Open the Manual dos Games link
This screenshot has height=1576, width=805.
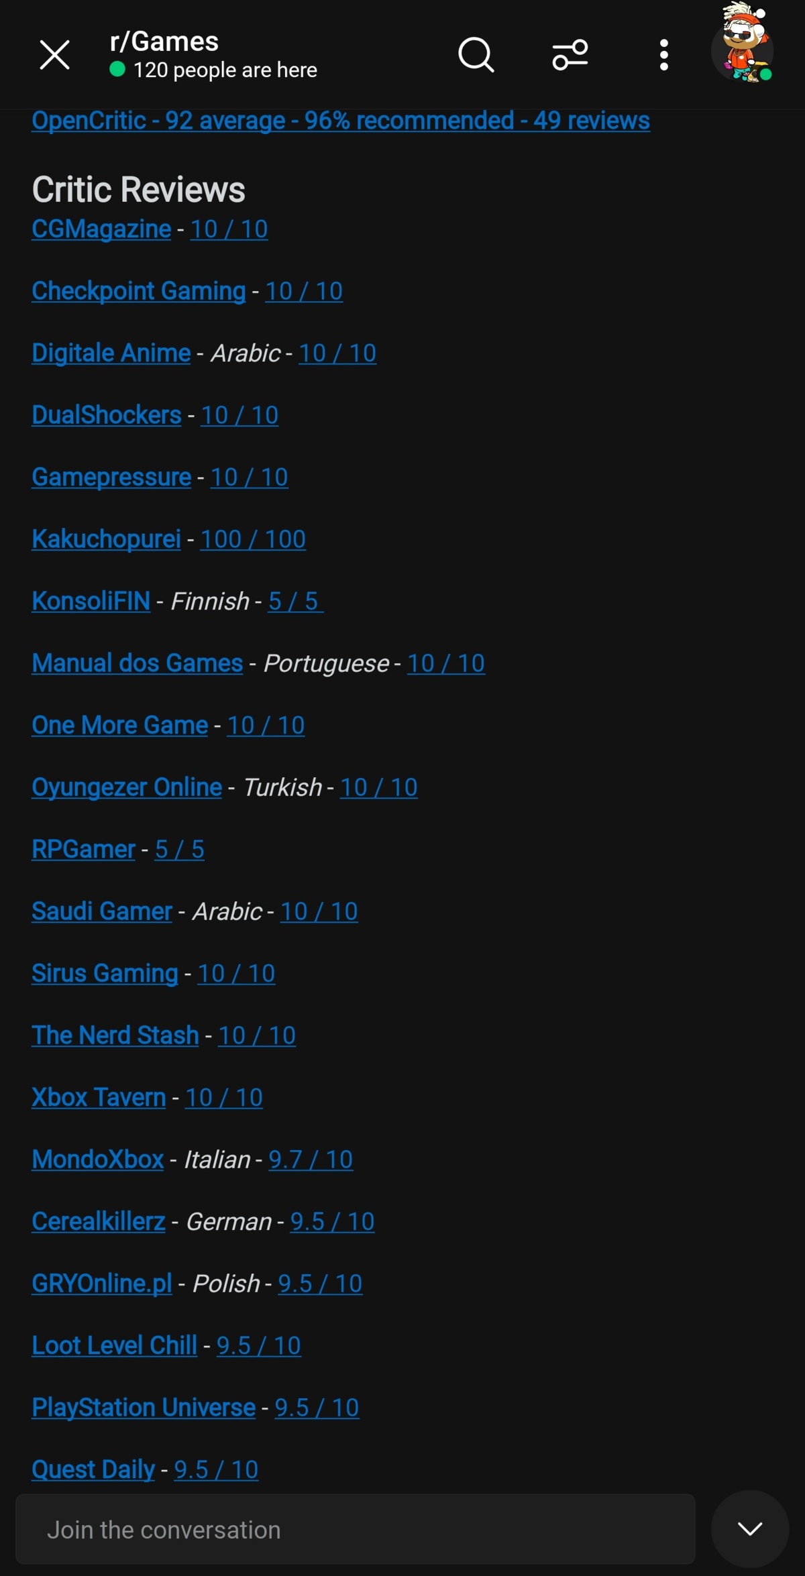click(x=138, y=663)
